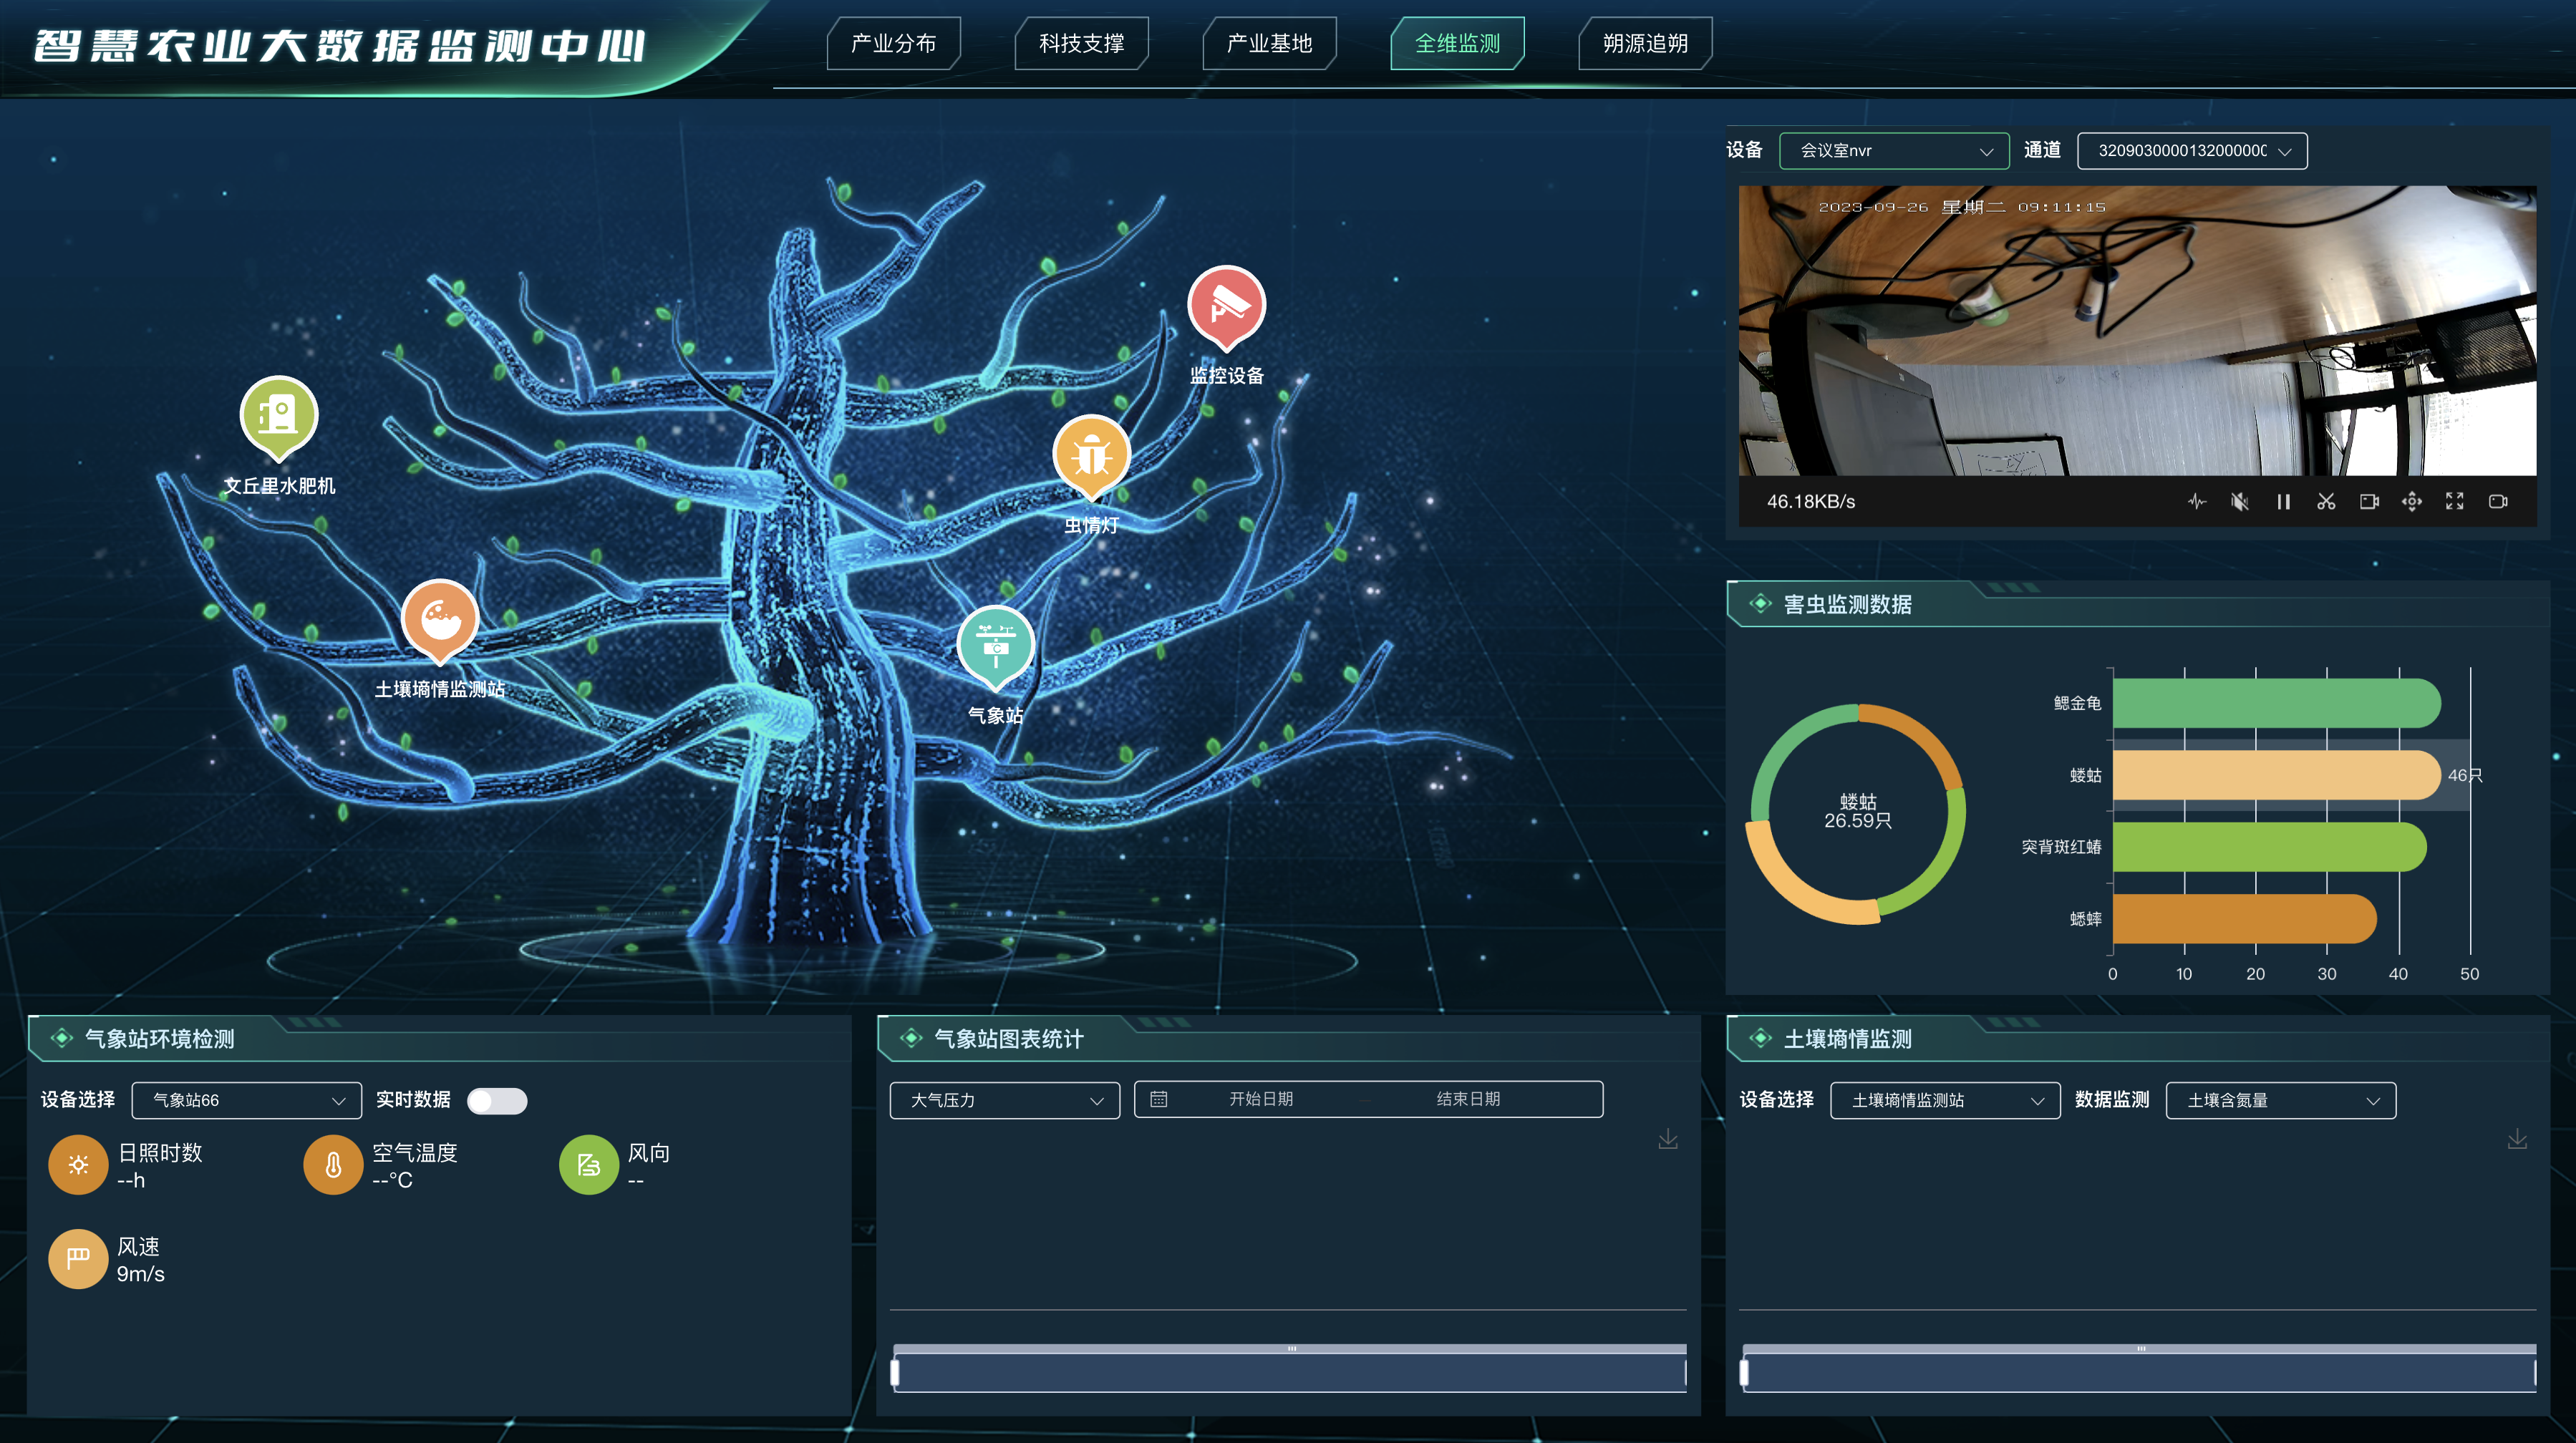The width and height of the screenshot is (2576, 1443).
Task: Open the 土壤含氮量 data monitoring dropdown
Action: (2280, 1100)
